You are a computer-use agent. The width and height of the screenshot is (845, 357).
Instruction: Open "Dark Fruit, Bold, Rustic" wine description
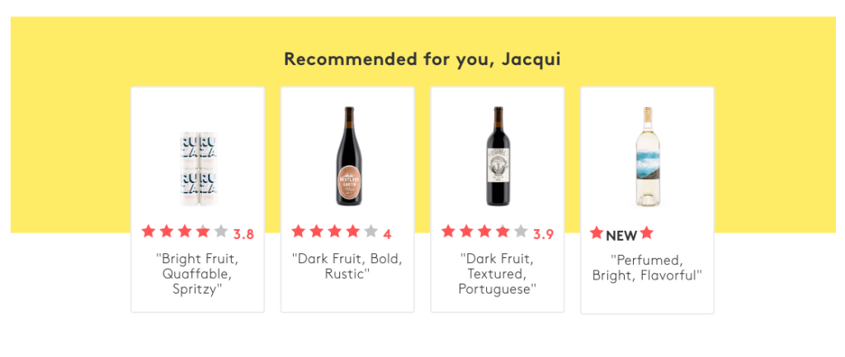pyautogui.click(x=347, y=266)
